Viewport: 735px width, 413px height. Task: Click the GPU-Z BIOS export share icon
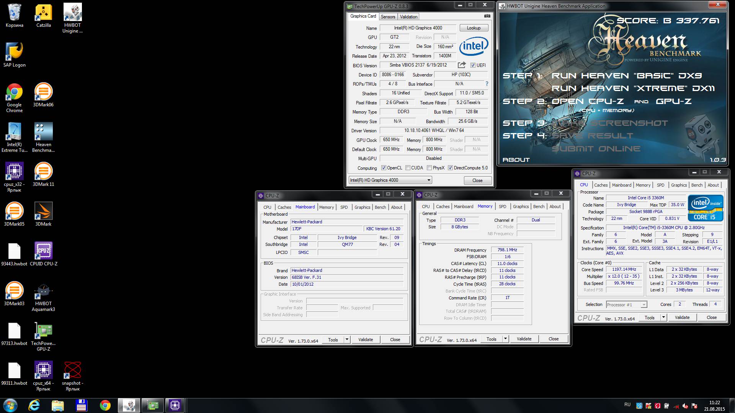coord(462,65)
